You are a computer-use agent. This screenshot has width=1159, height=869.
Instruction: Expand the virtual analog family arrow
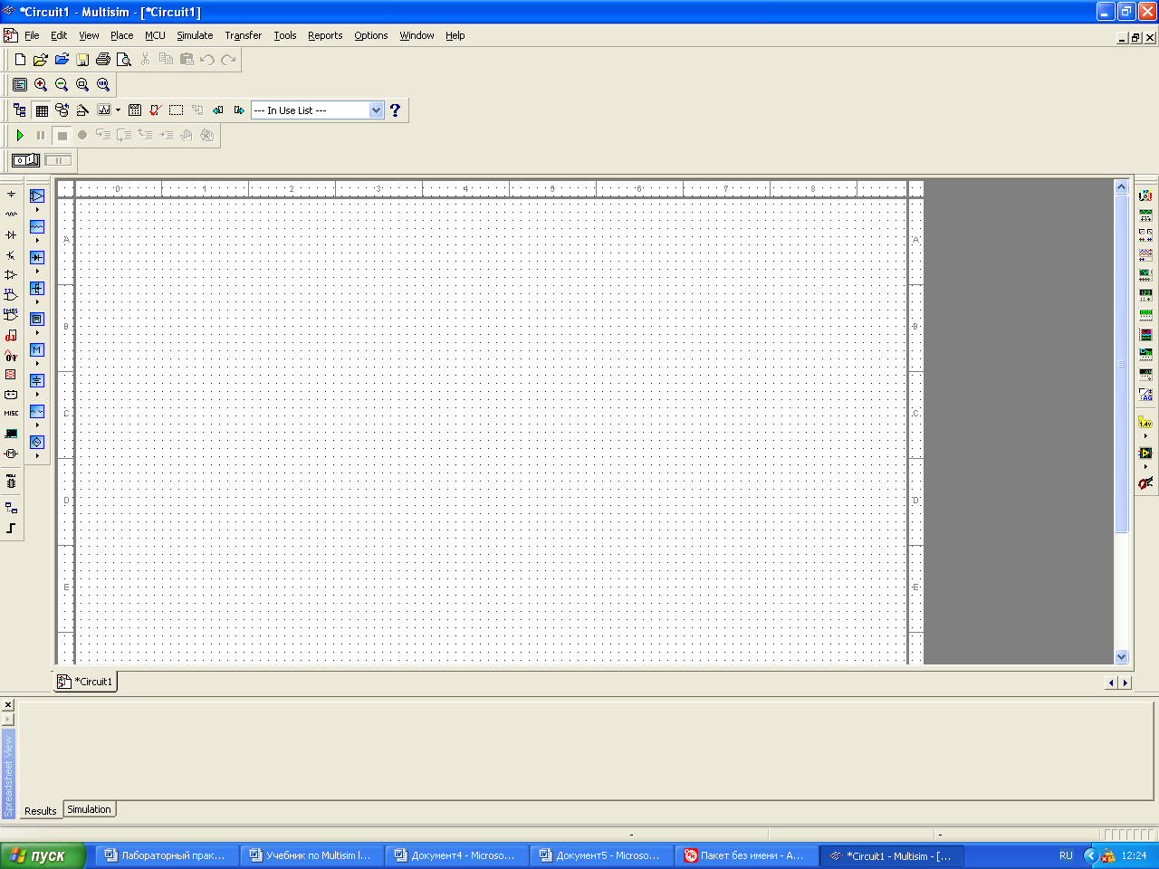click(37, 210)
